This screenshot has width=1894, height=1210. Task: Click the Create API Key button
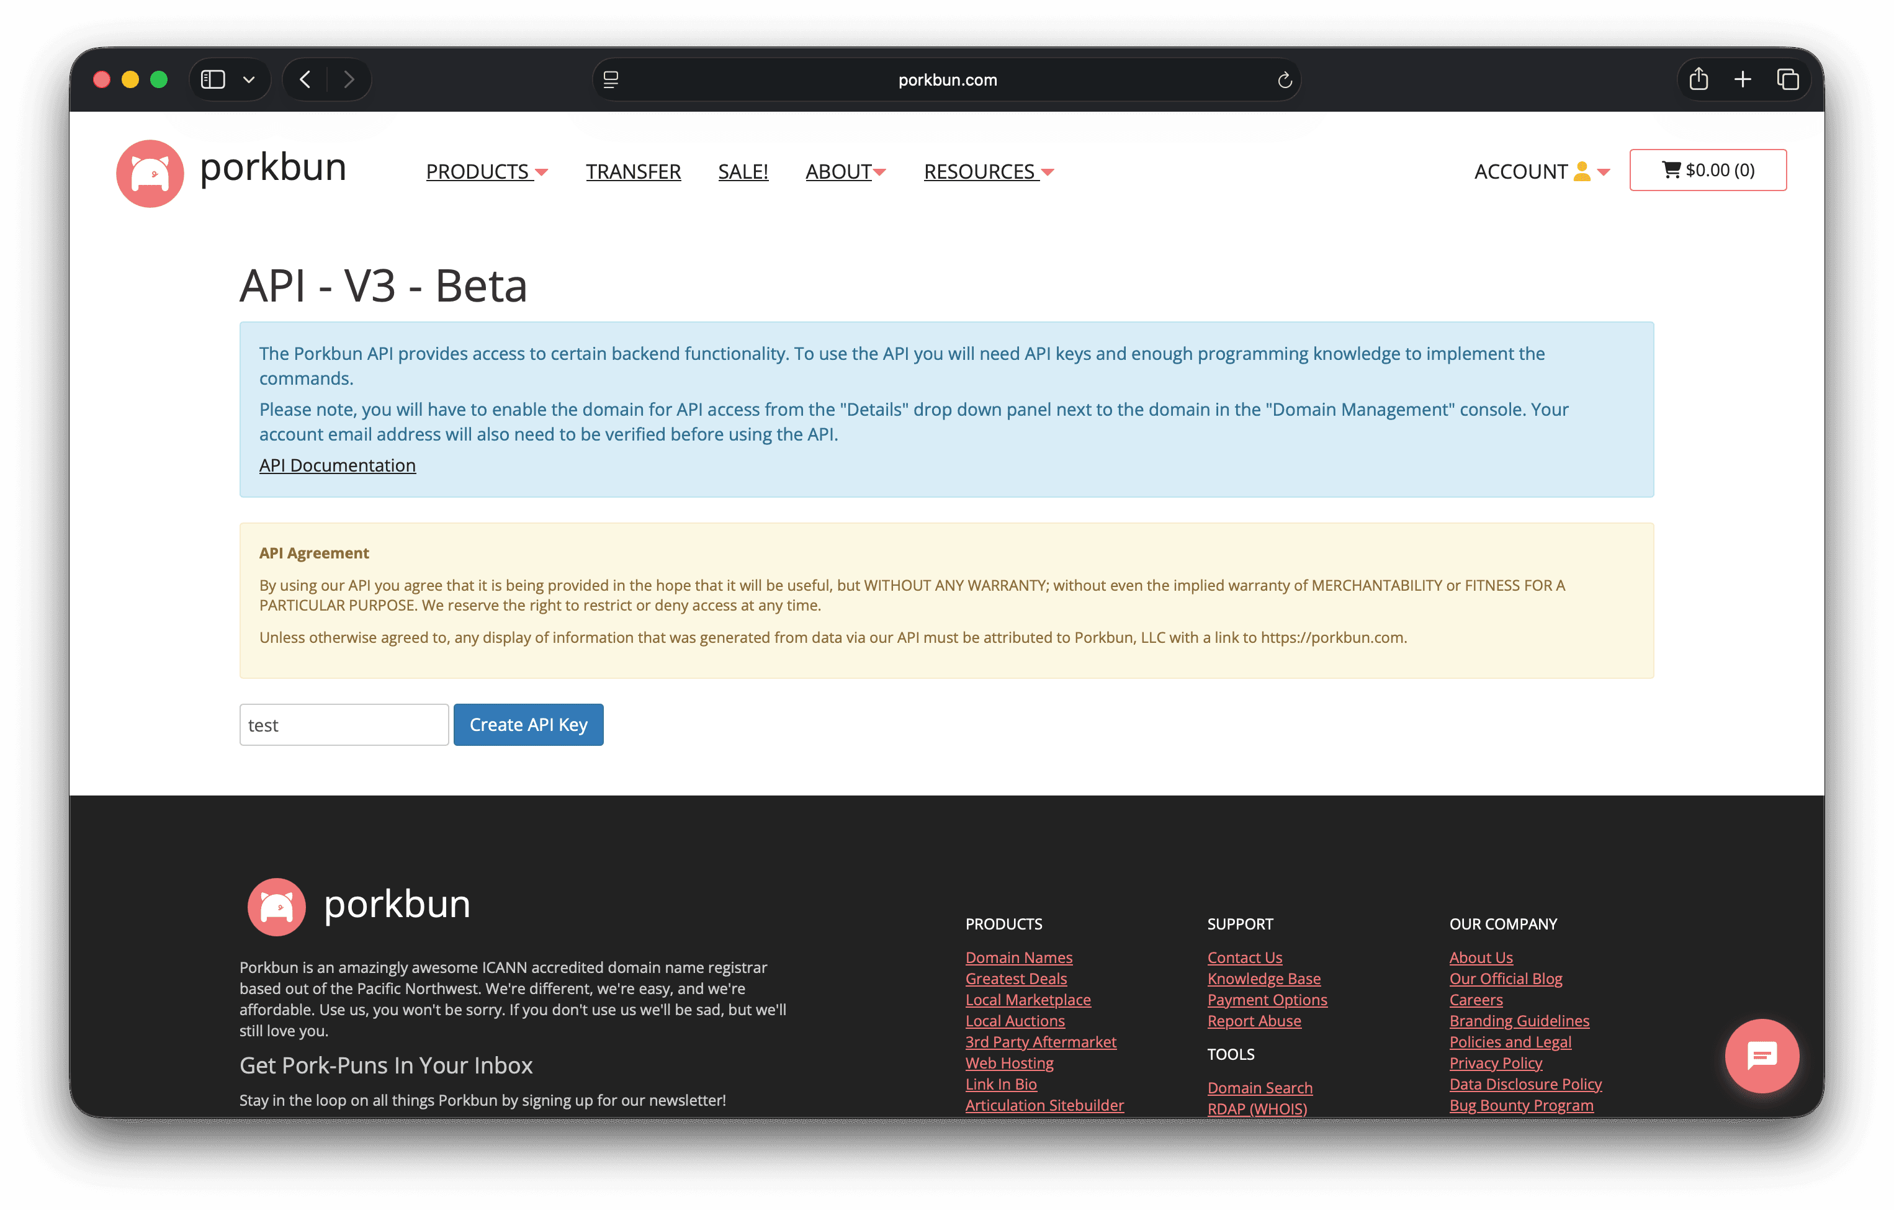[527, 724]
